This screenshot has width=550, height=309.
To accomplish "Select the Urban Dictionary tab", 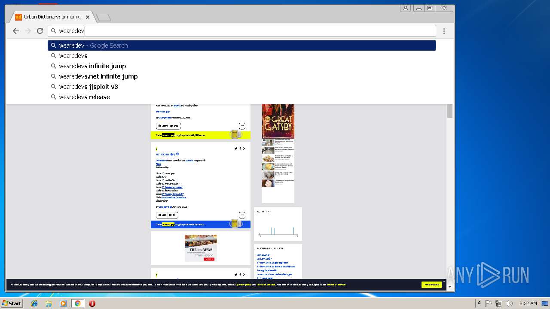I will tap(52, 17).
